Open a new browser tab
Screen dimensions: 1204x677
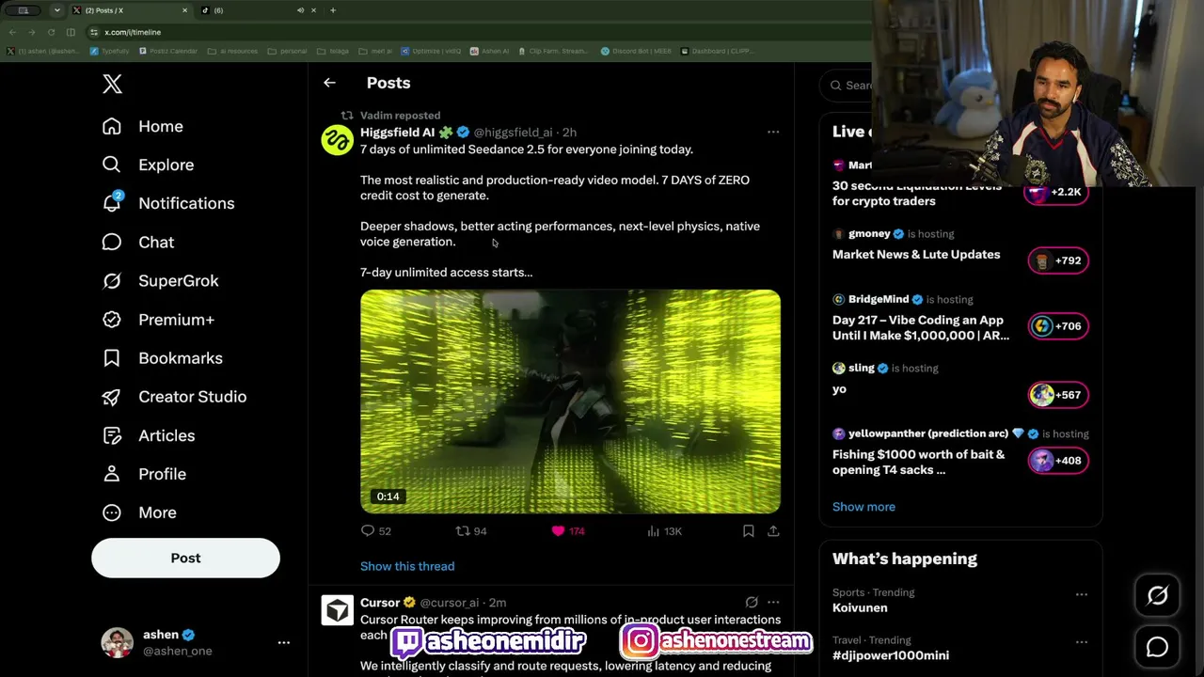[x=332, y=10]
